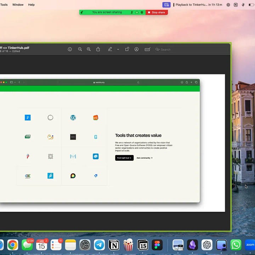The height and width of the screenshot is (255, 255).
Task: Click the cloud icon on sharing bar
Action: point(137,12)
